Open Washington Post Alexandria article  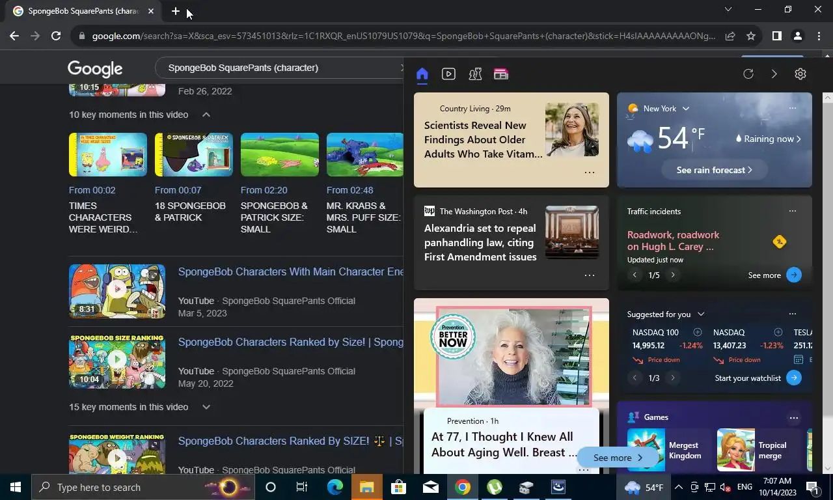click(480, 242)
